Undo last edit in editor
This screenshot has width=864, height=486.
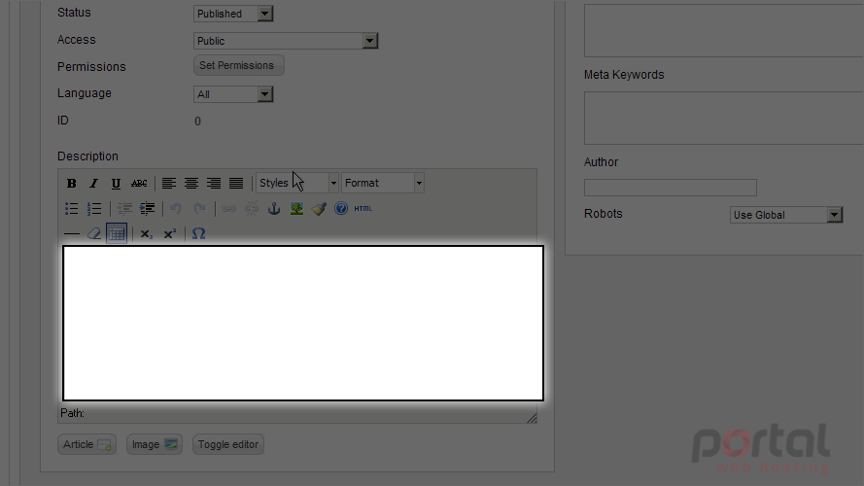[176, 208]
